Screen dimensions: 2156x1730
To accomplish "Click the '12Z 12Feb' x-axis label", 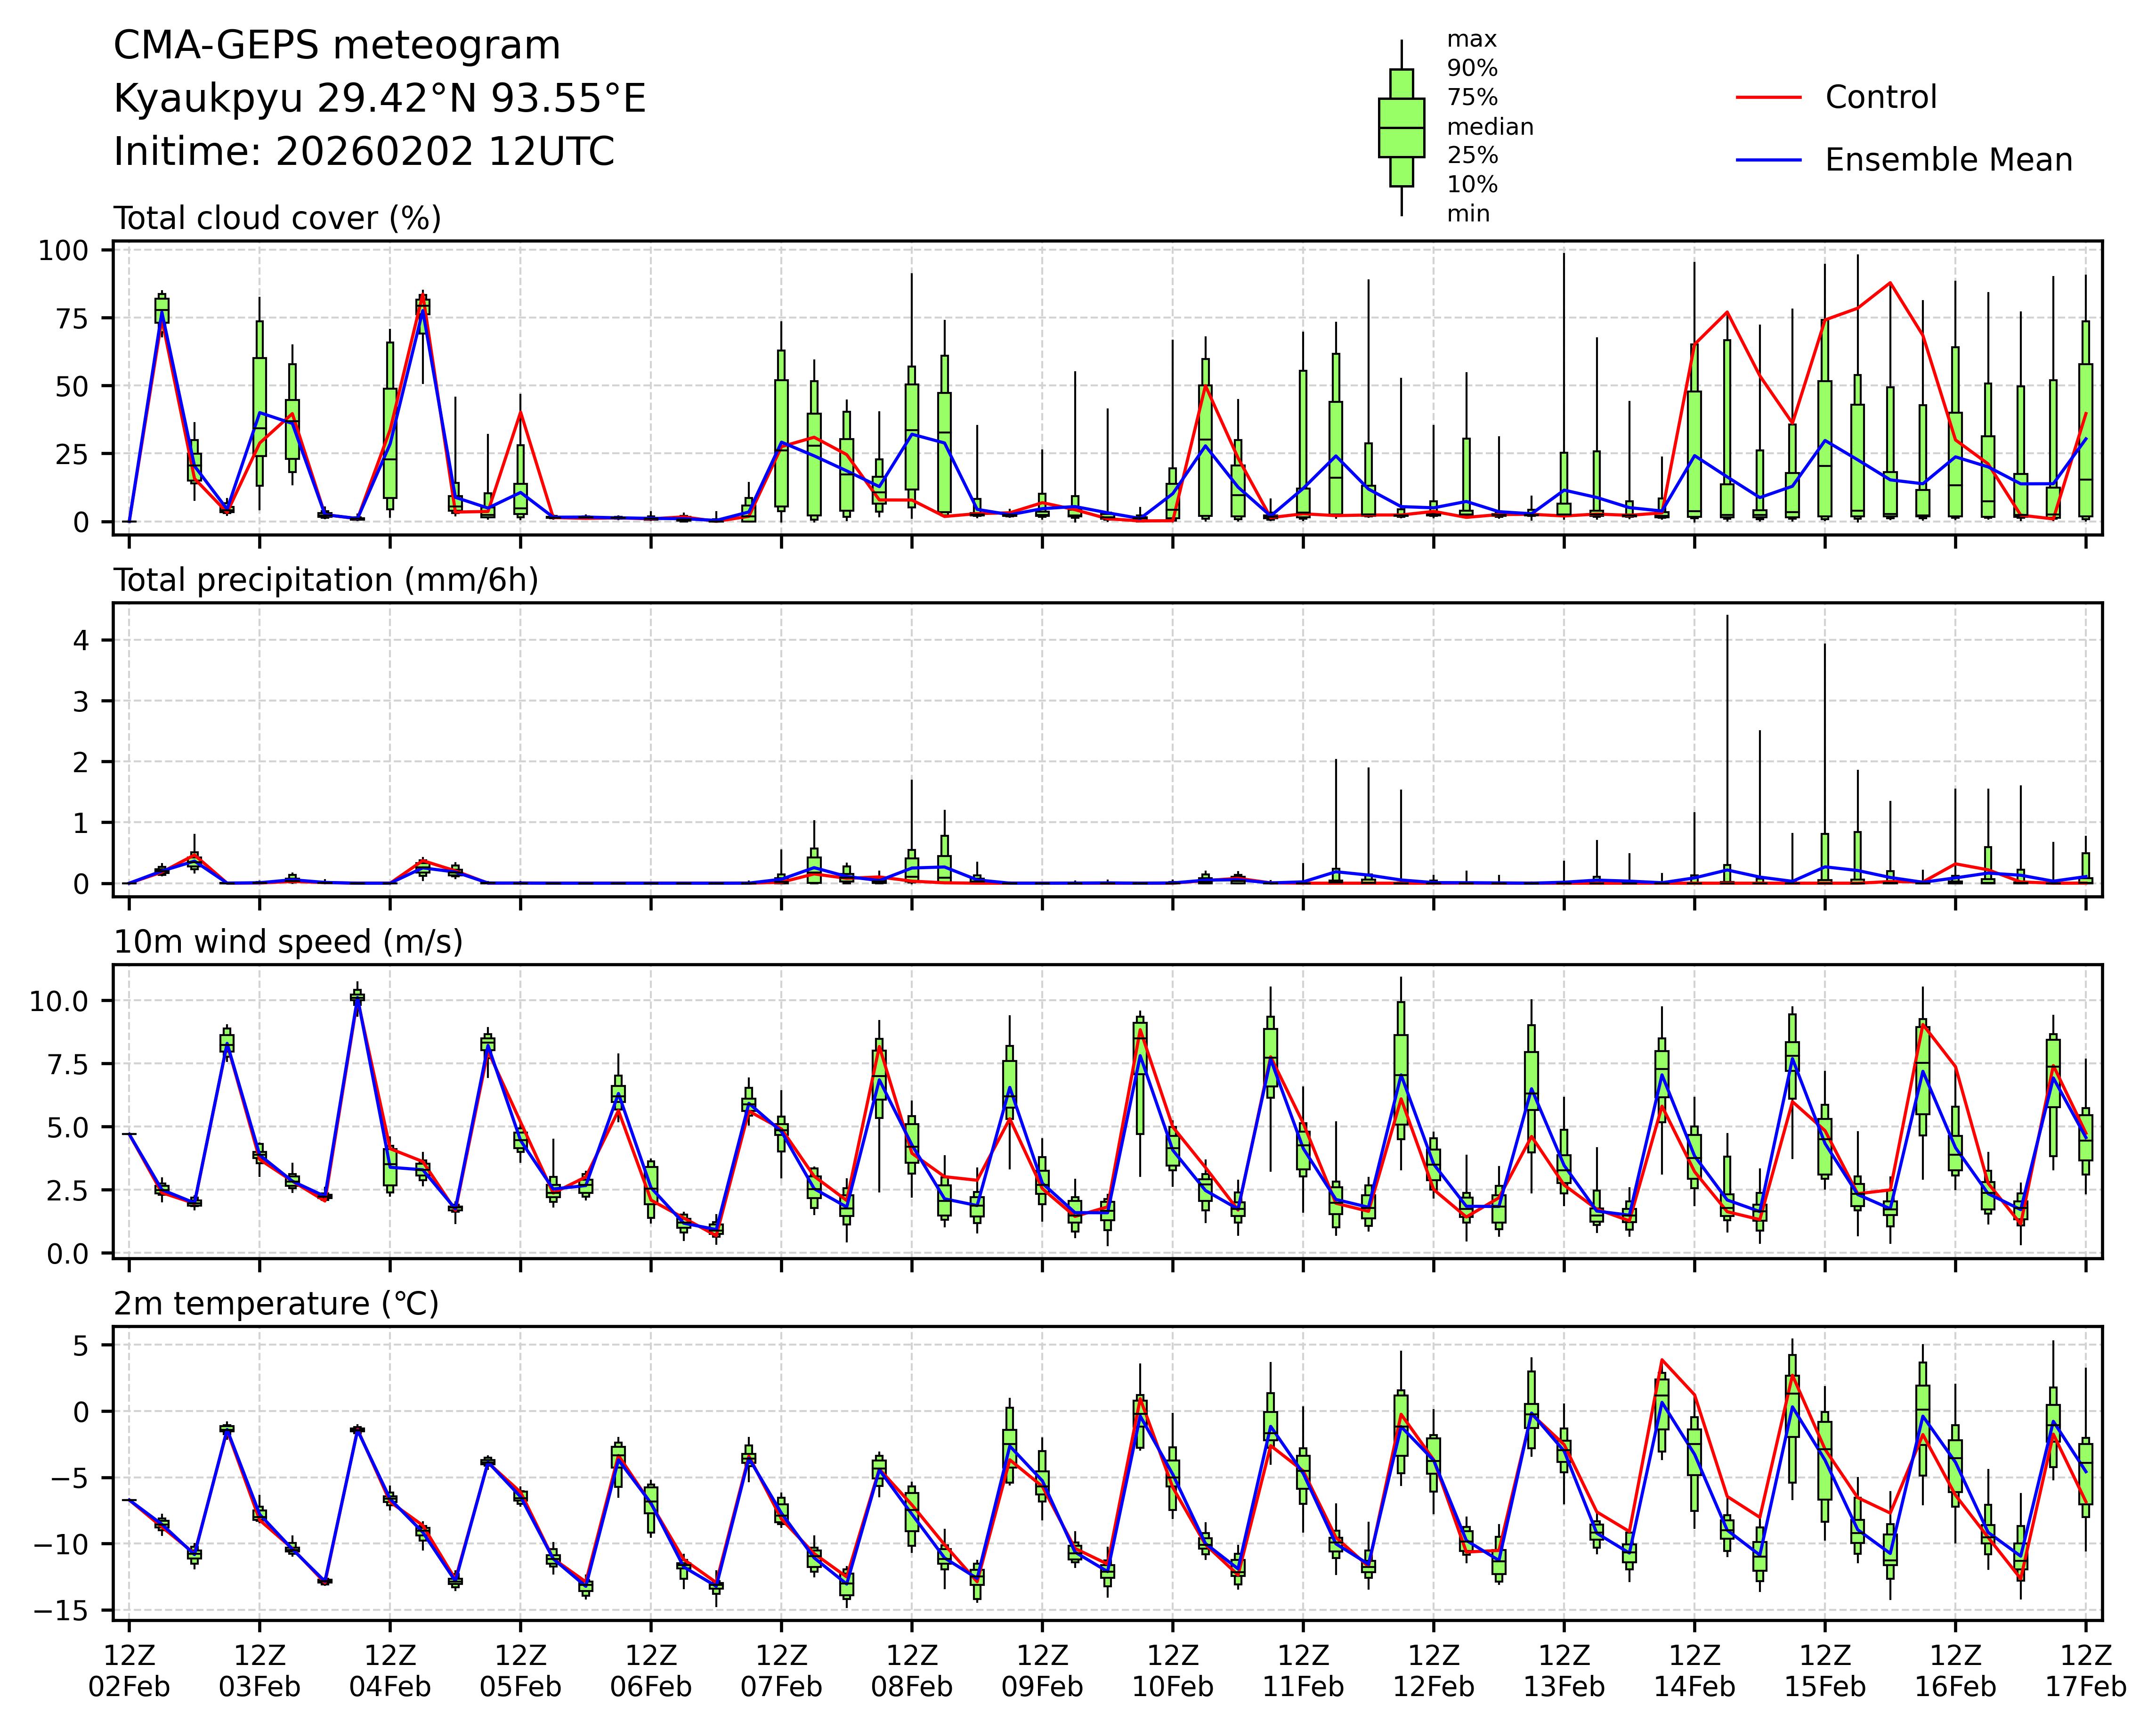I will 1433,1670.
